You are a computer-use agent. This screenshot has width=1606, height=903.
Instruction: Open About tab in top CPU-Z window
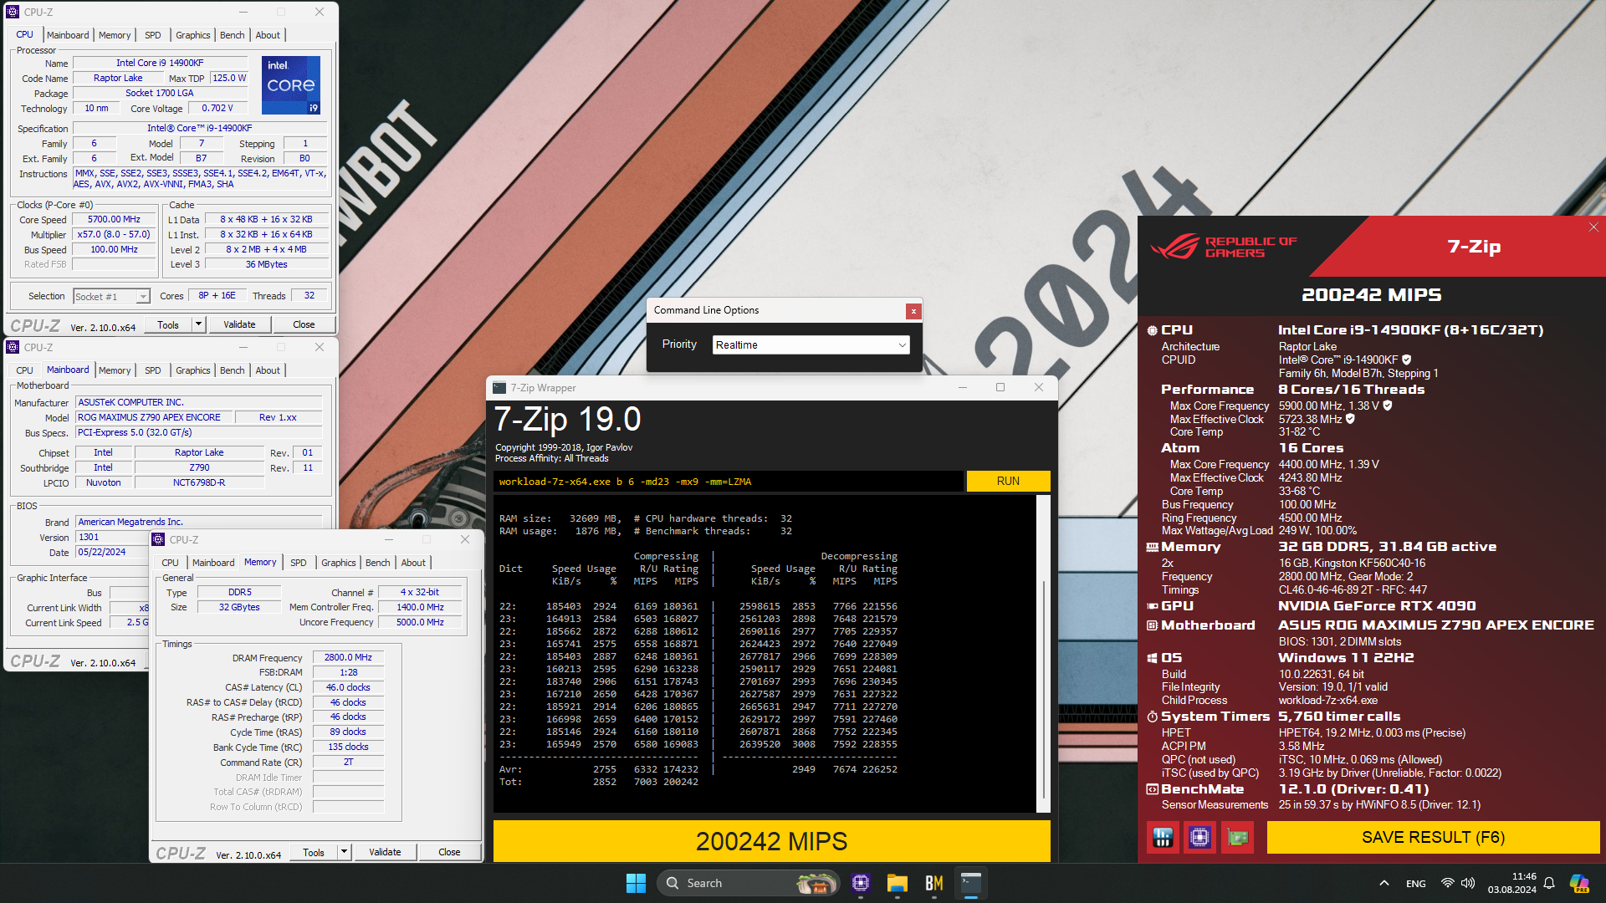268,35
